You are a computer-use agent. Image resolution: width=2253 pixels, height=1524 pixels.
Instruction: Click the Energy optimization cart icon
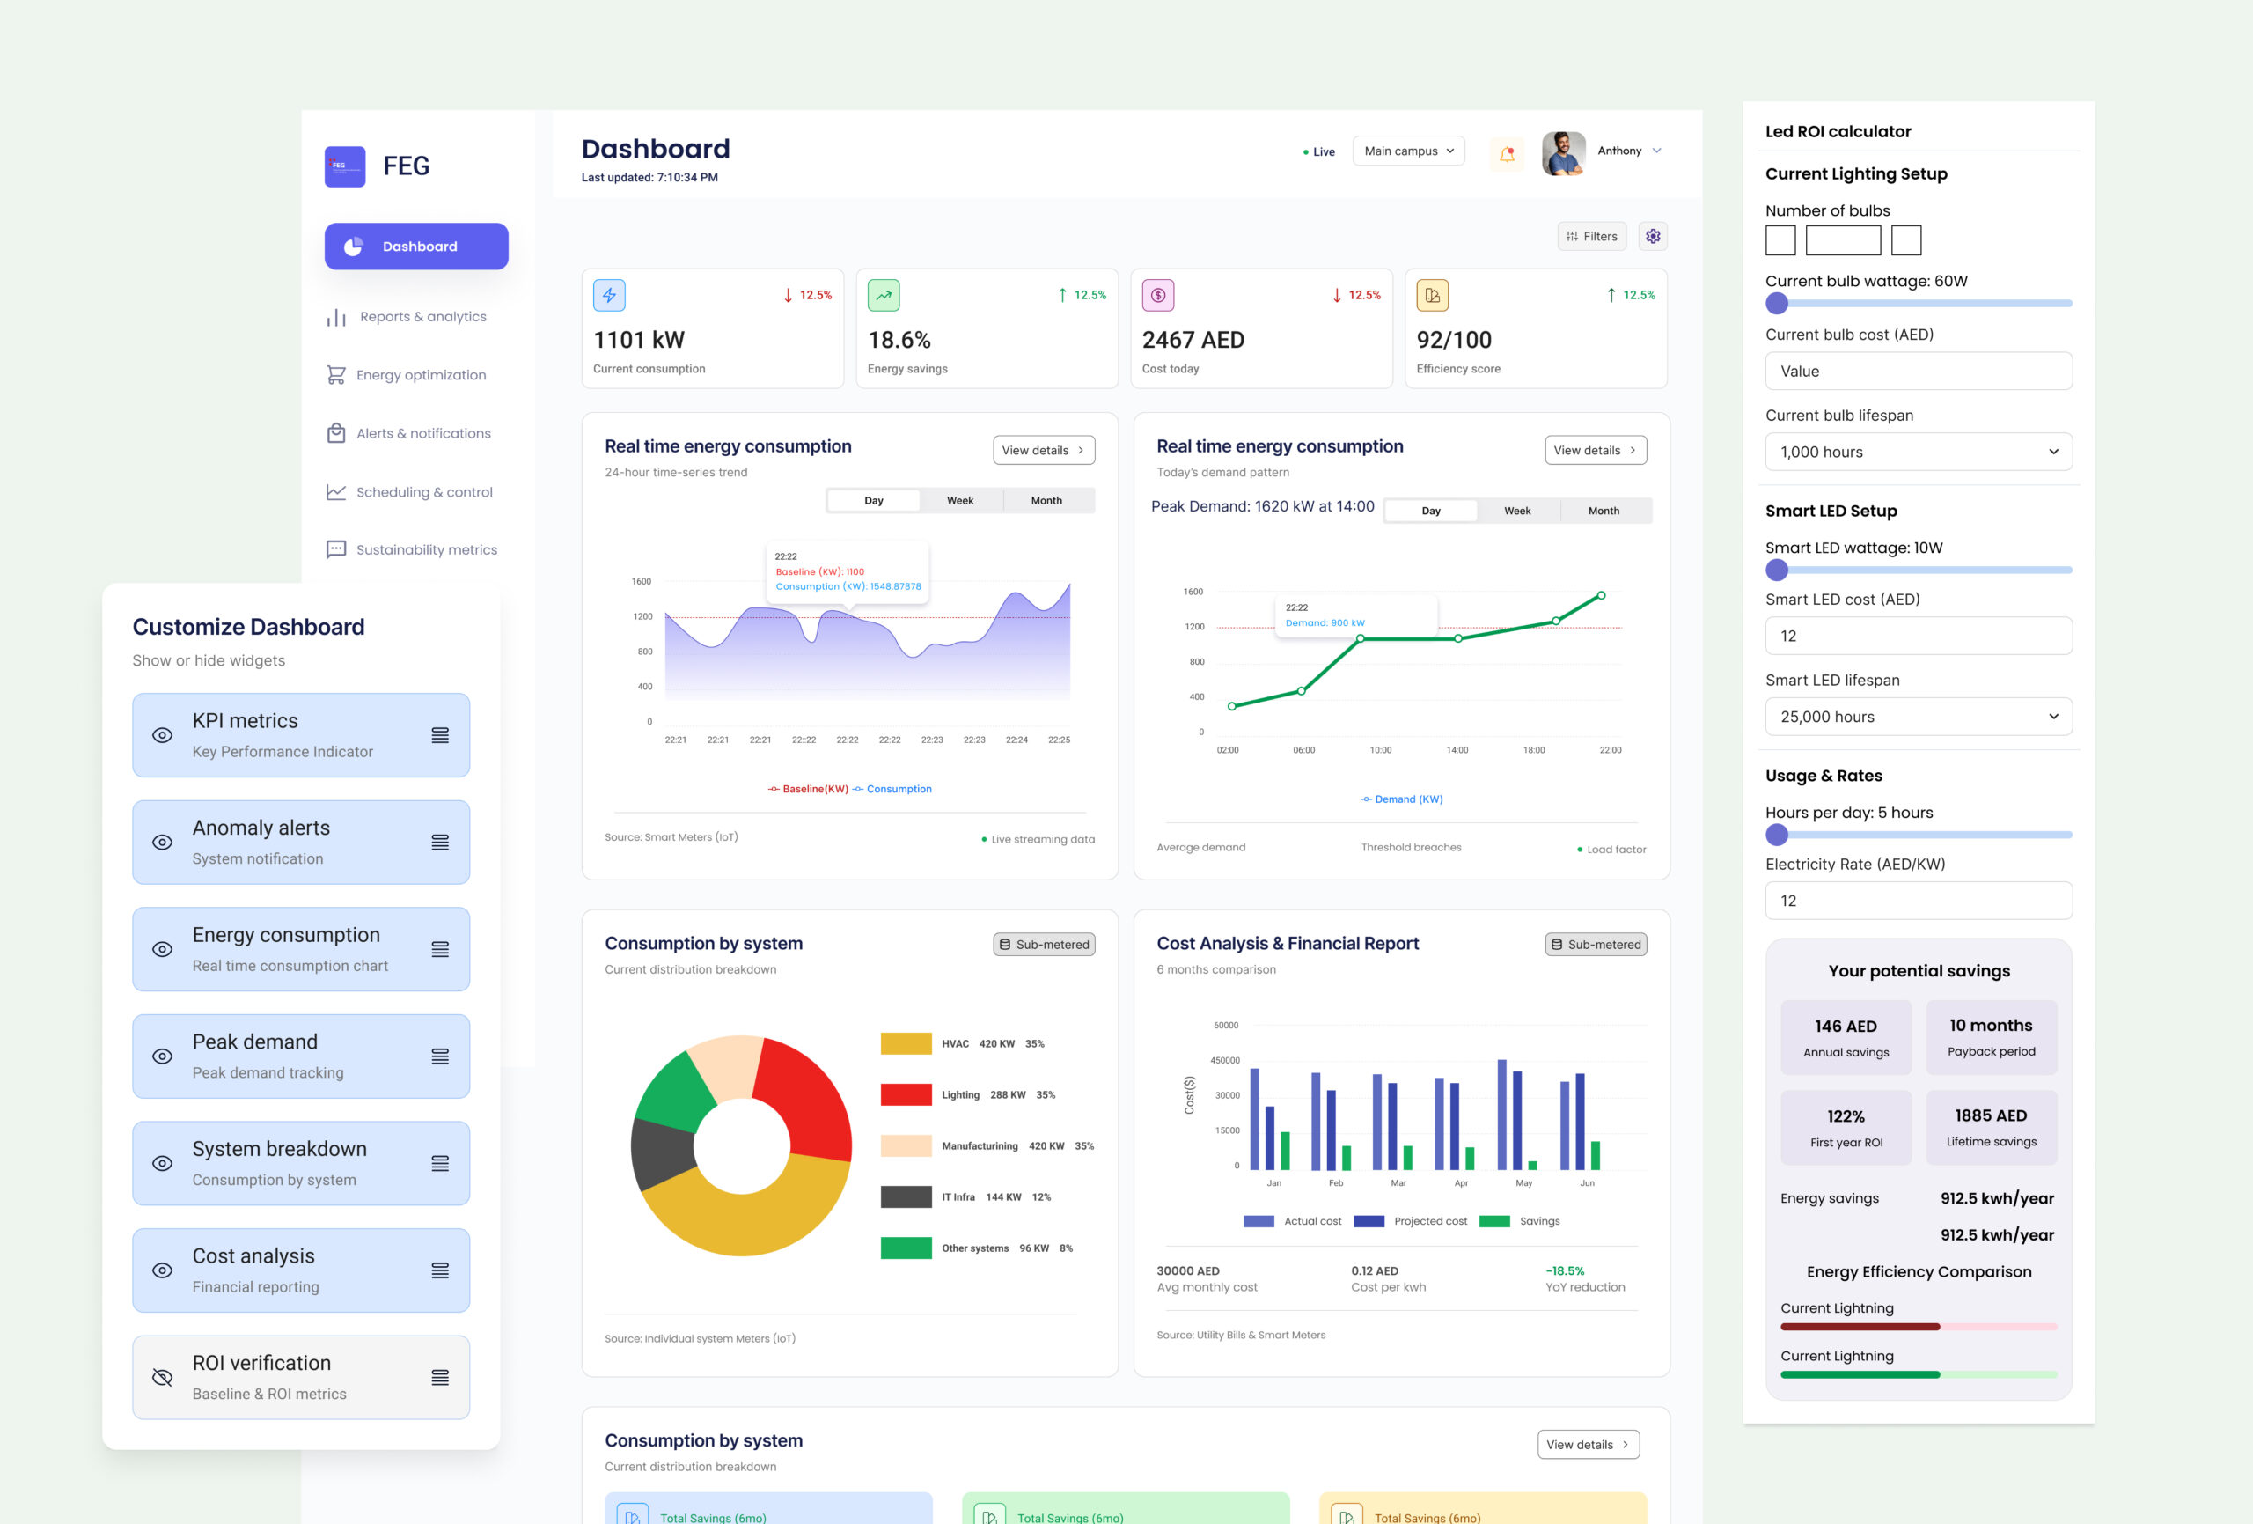click(335, 374)
